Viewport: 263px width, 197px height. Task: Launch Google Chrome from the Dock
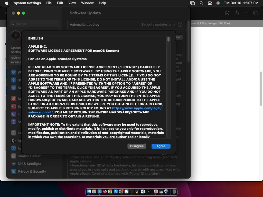point(110,191)
